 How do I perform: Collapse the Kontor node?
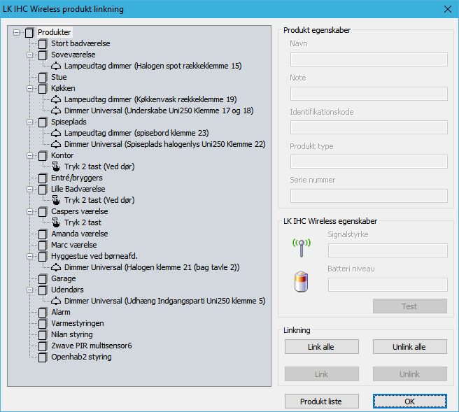coord(29,156)
